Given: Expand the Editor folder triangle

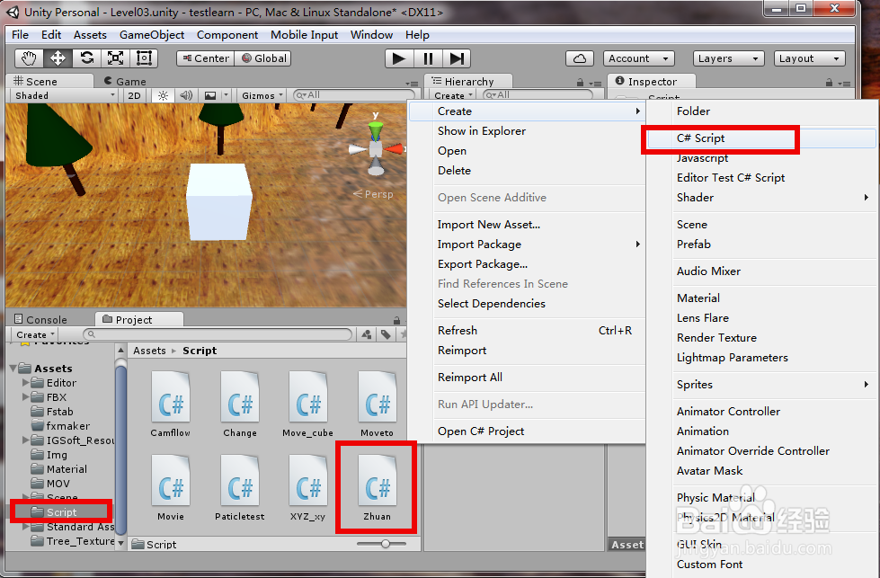Looking at the screenshot, I should coord(25,383).
